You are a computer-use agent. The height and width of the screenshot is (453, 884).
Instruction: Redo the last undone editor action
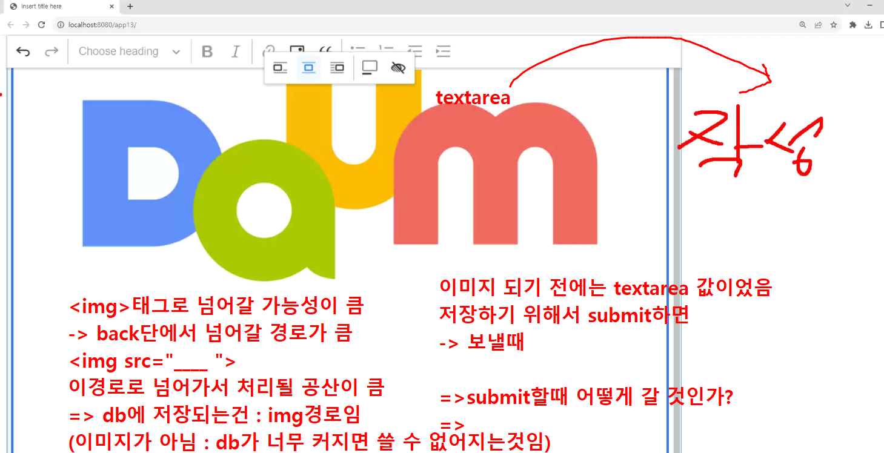pyautogui.click(x=52, y=51)
